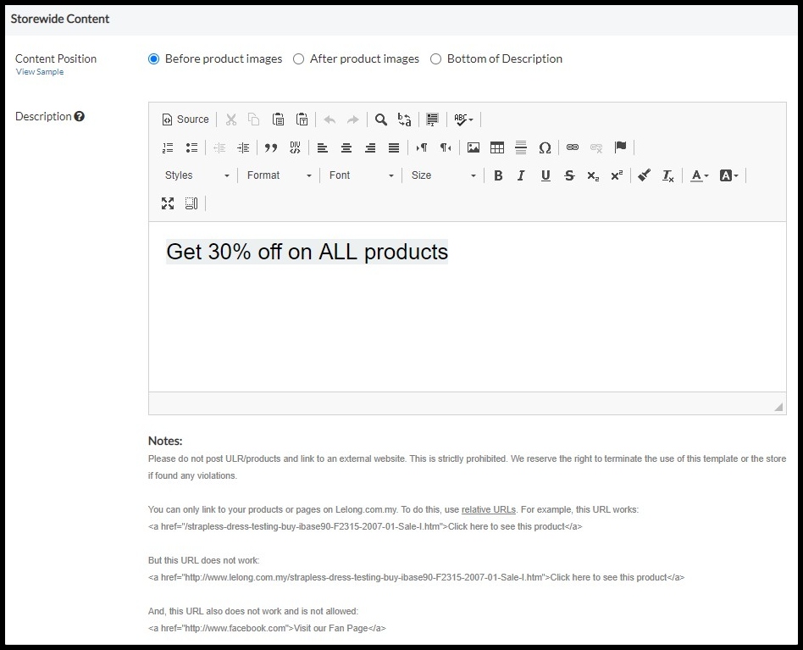The image size is (803, 650).
Task: Select Before product images radio button
Action: click(153, 59)
